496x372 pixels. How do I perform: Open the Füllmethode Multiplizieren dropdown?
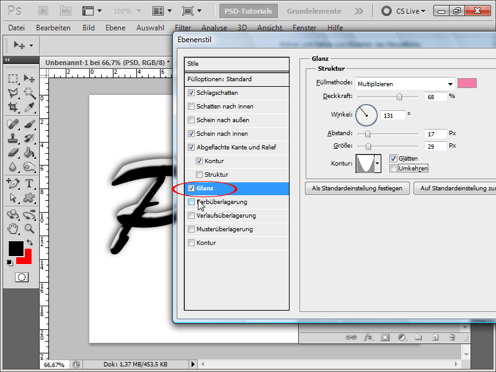405,84
